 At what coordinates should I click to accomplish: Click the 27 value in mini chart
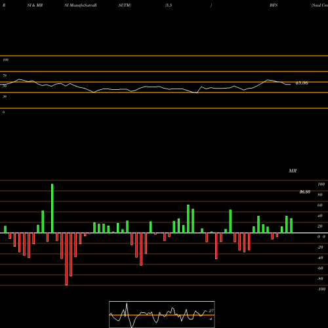[x=211, y=311]
